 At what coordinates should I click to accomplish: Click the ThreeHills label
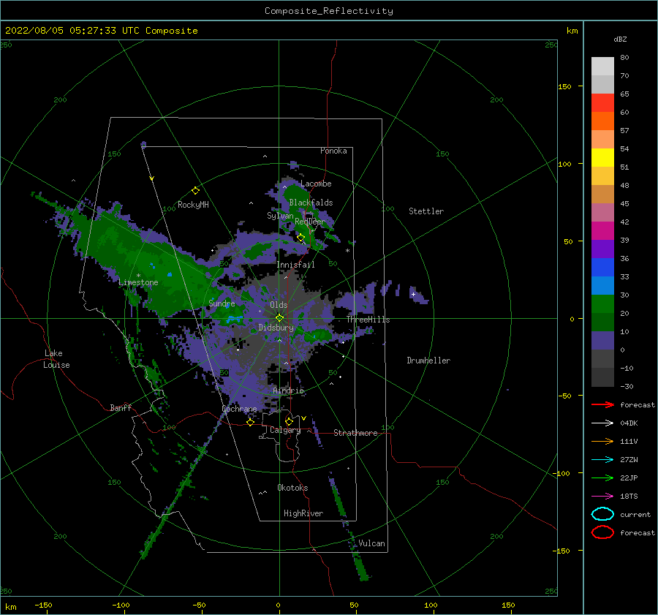[368, 320]
